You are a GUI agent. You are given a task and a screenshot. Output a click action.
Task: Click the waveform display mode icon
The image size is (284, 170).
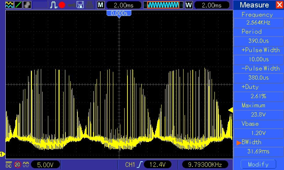(9, 5)
